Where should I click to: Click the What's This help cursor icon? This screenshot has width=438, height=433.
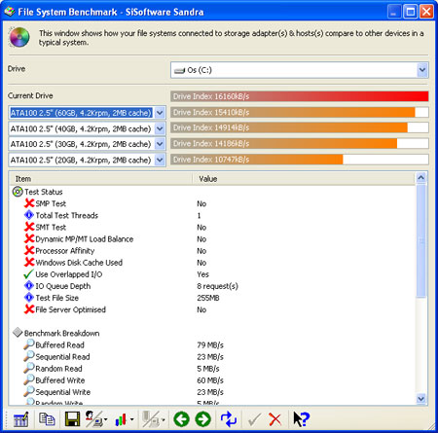point(301,419)
